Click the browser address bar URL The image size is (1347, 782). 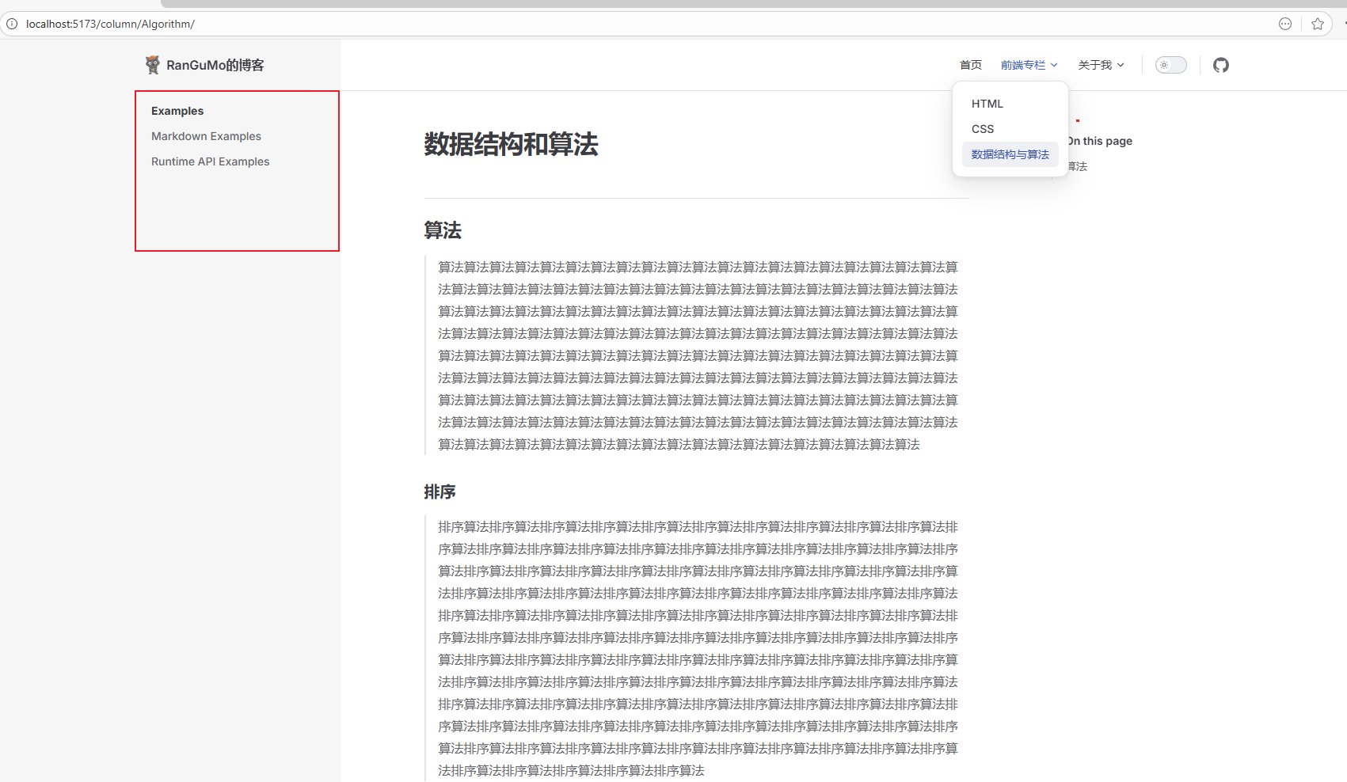pyautogui.click(x=110, y=24)
